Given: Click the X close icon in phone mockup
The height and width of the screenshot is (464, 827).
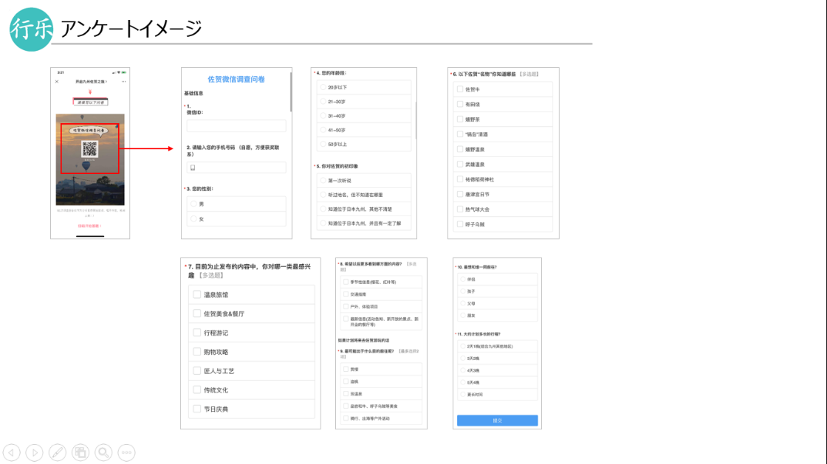Looking at the screenshot, I should click(x=56, y=81).
